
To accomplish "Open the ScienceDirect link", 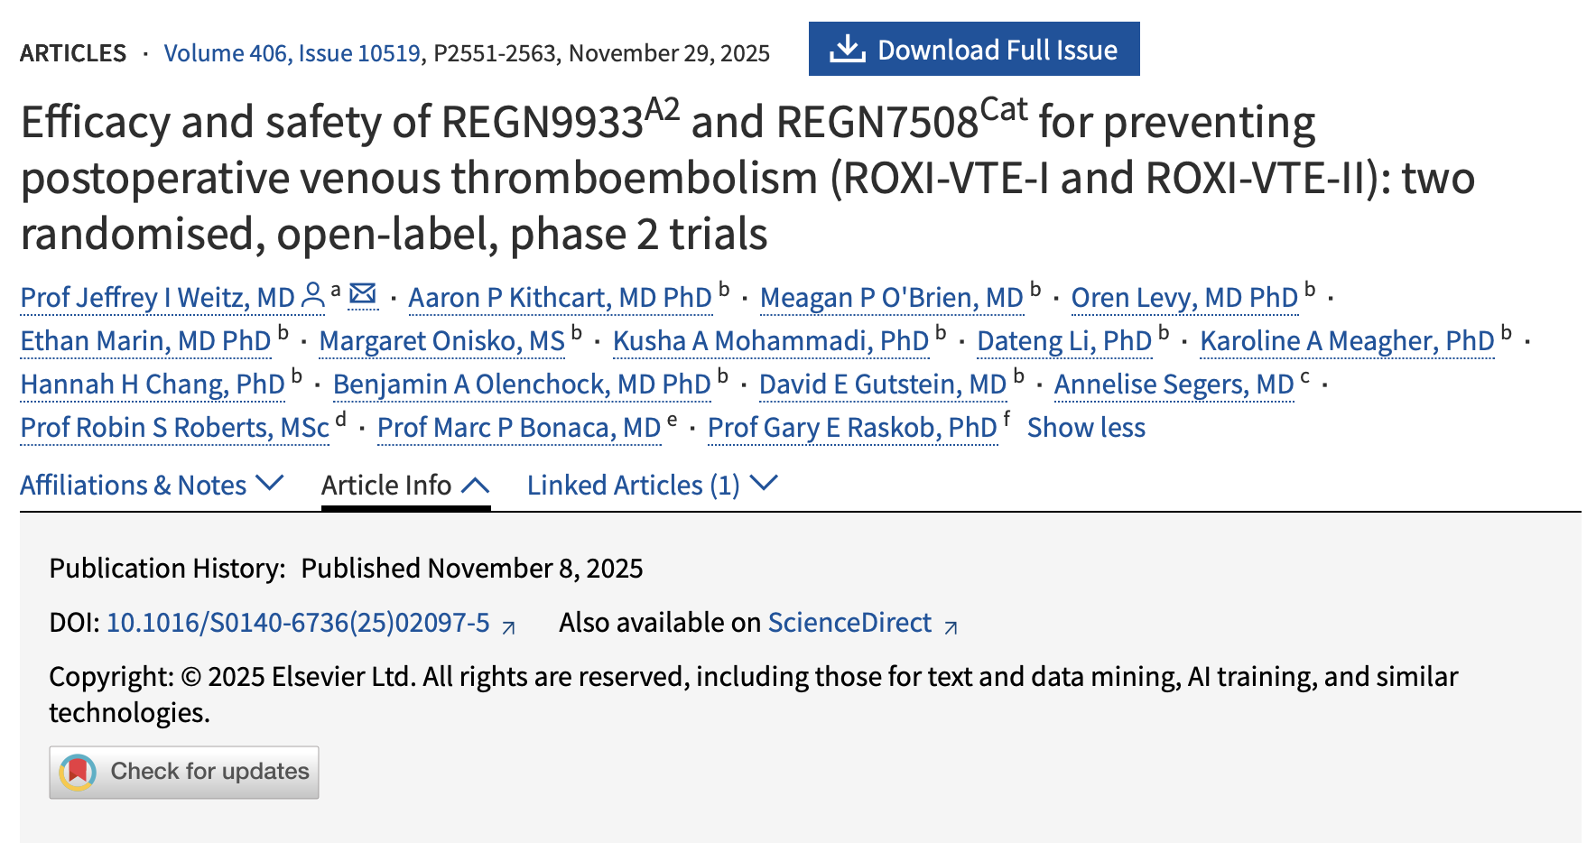I will tap(849, 623).
